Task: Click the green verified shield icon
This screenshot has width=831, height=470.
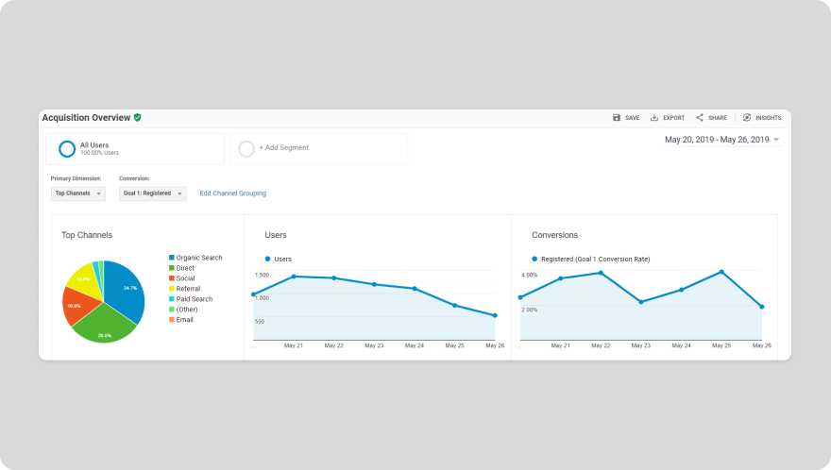Action: [x=138, y=118]
